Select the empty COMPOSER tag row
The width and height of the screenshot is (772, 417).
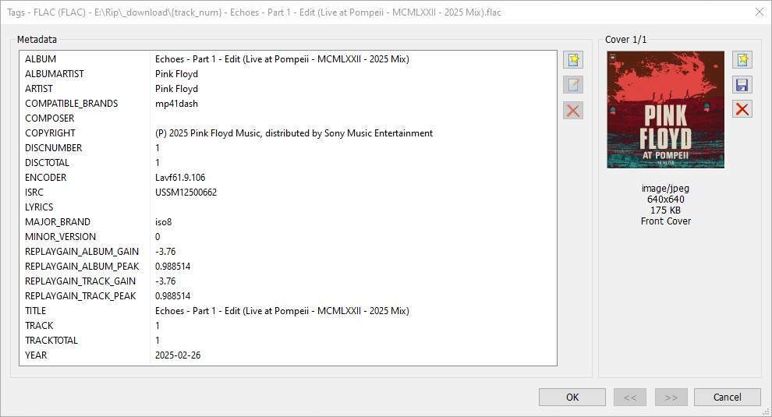pyautogui.click(x=288, y=118)
